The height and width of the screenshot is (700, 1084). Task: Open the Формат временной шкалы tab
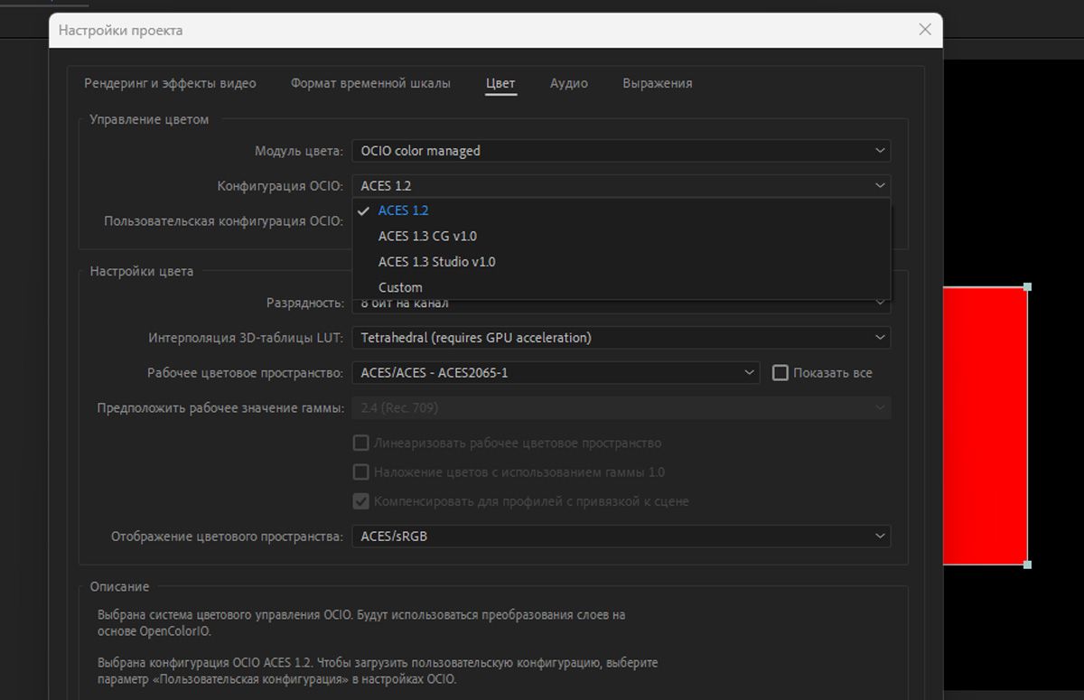point(370,83)
